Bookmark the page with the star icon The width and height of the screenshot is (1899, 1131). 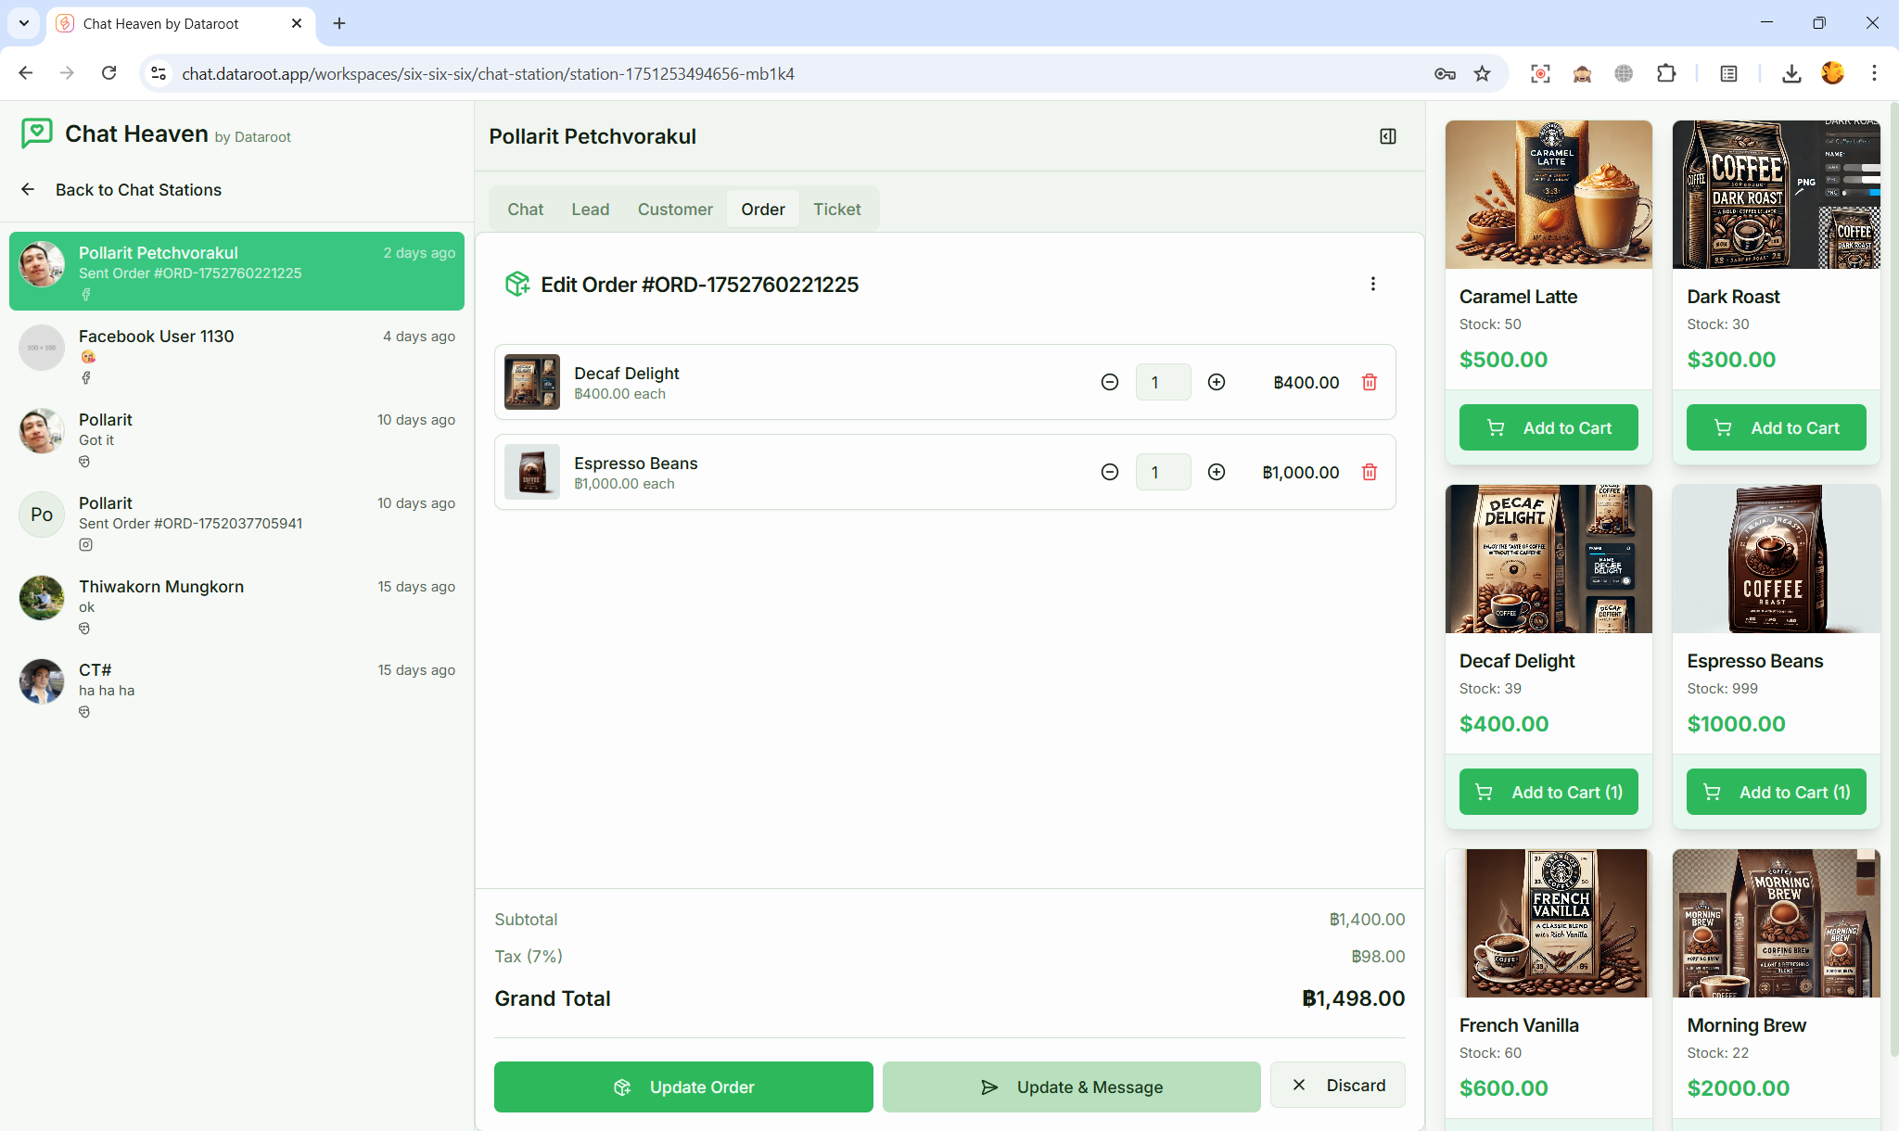1482,73
